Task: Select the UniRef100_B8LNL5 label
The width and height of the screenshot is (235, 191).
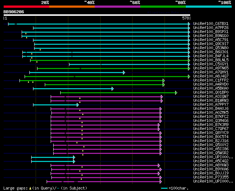Action: click(211, 60)
